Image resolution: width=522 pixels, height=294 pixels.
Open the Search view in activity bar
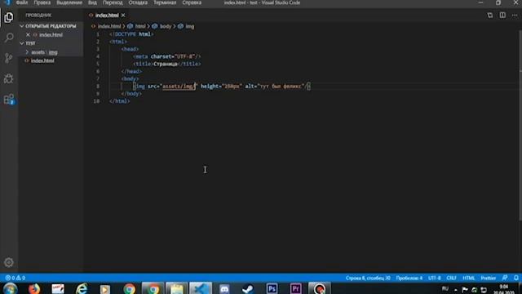coord(9,38)
